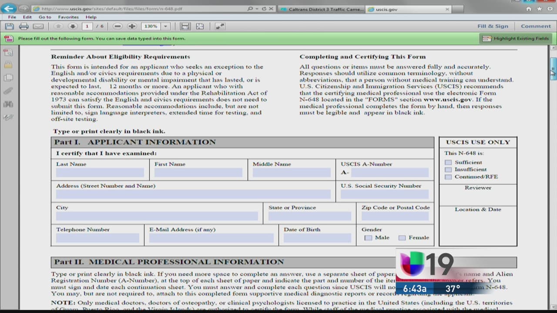Open the address bar search dropdown arrow
This screenshot has width=557, height=313.
257,9
